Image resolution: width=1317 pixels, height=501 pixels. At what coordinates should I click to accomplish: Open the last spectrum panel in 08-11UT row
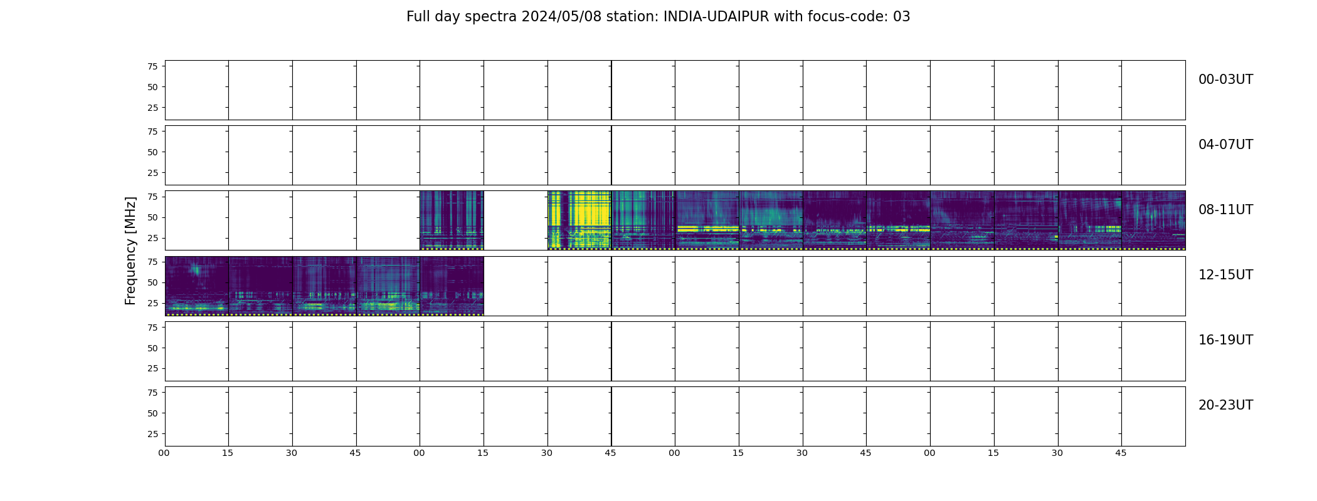[1153, 220]
